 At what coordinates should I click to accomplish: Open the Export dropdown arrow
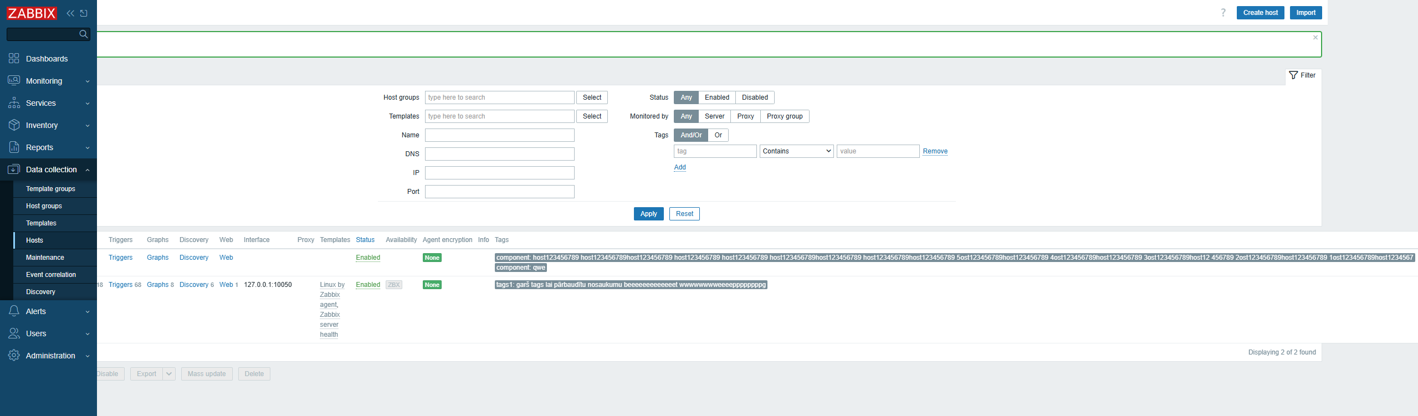[169, 374]
